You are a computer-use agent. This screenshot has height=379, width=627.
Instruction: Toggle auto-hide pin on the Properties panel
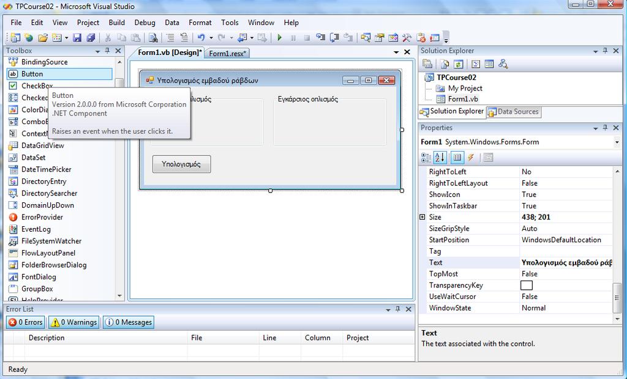(x=605, y=128)
